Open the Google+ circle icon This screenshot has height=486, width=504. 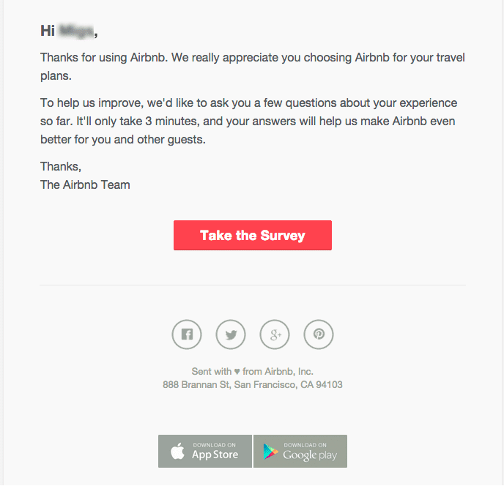click(x=275, y=334)
